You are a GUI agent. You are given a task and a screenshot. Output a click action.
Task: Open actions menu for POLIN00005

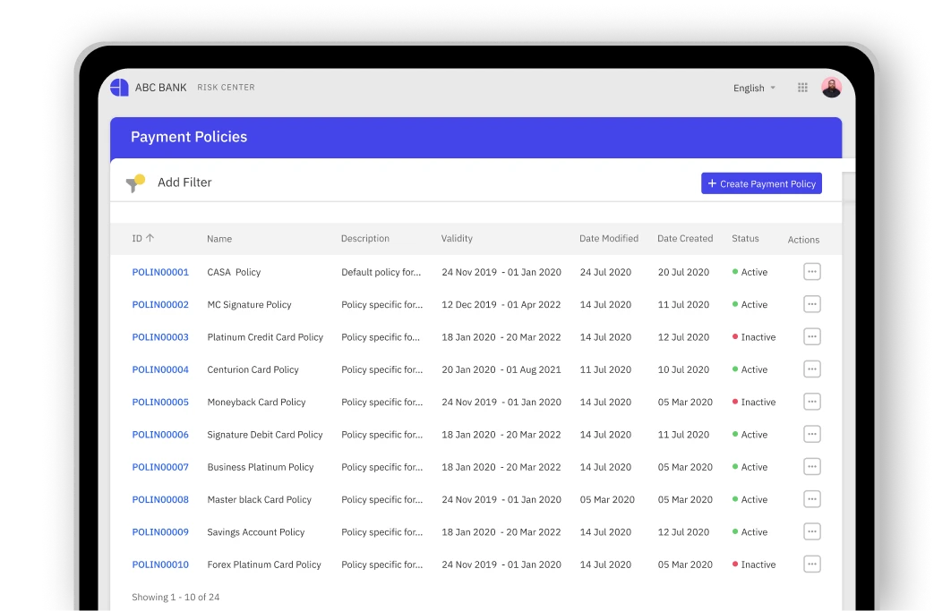click(812, 402)
